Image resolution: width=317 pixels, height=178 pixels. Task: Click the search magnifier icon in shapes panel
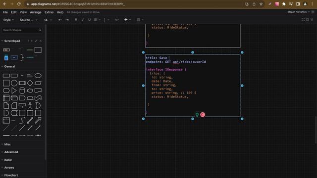pyautogui.click(x=40, y=30)
